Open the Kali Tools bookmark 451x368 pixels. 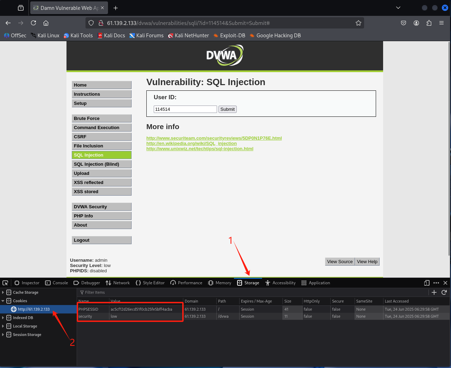78,35
